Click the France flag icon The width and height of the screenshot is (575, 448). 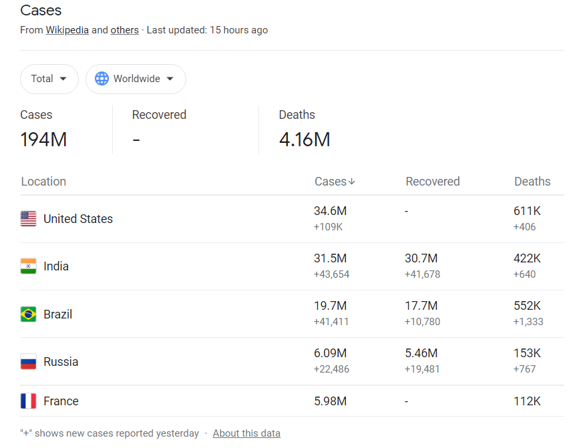tap(28, 401)
